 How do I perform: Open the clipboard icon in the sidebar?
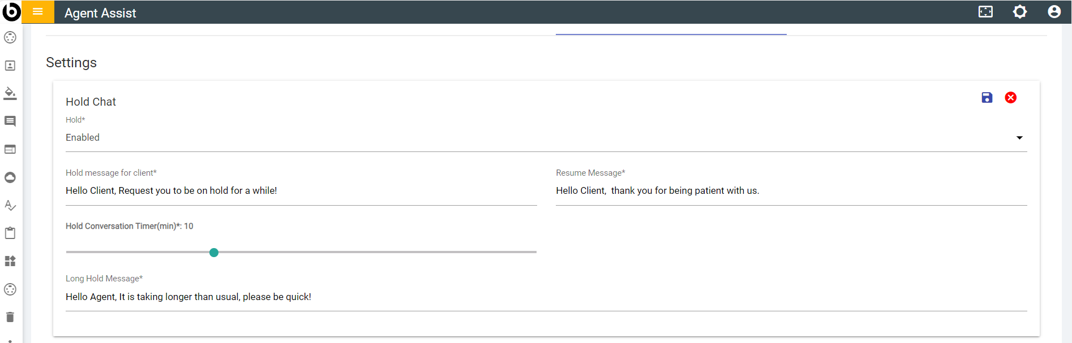10,233
